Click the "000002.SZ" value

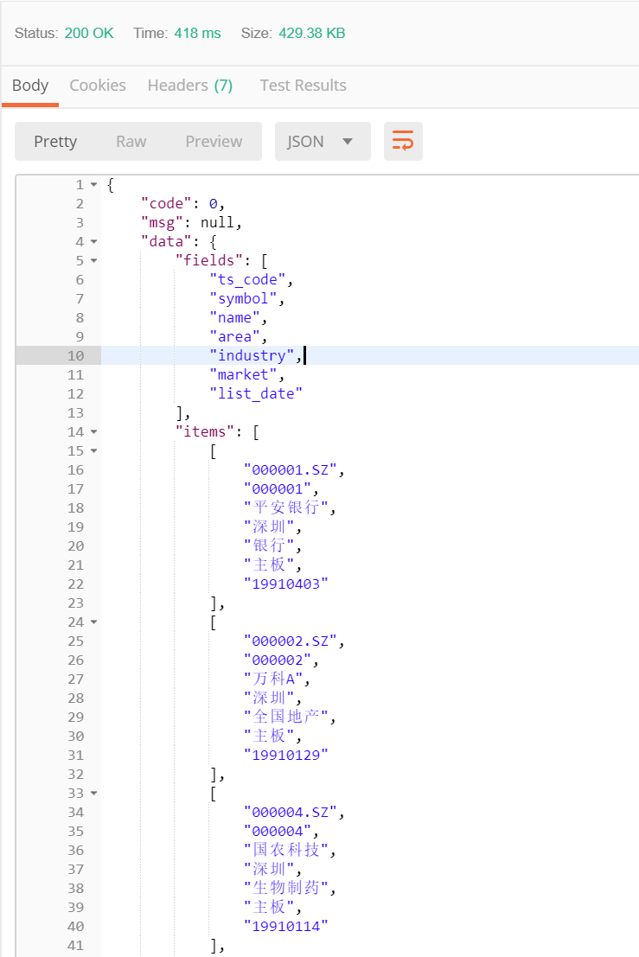[291, 641]
